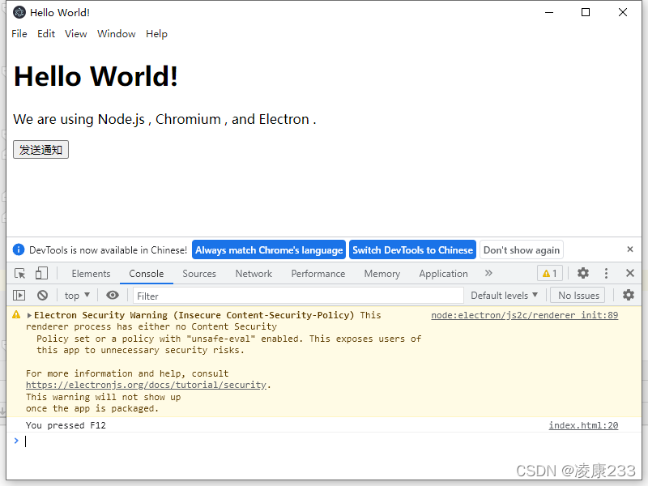Click the warning count badge showing 1
This screenshot has width=648, height=486.
pyautogui.click(x=550, y=274)
